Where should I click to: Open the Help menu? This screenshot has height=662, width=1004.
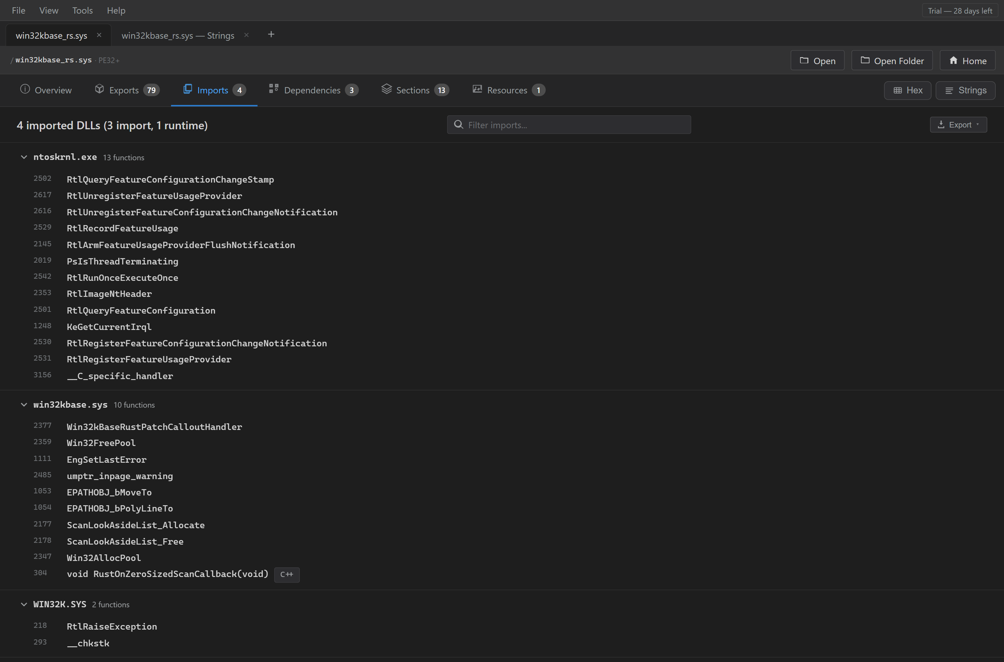(x=116, y=10)
